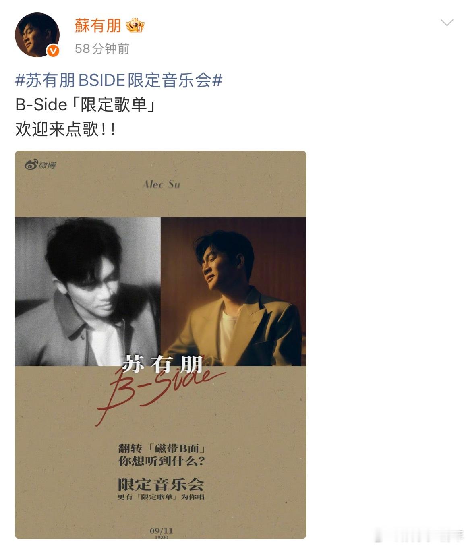468x547 pixels.
Task: Click the orange verified V badge
Action: [54, 51]
